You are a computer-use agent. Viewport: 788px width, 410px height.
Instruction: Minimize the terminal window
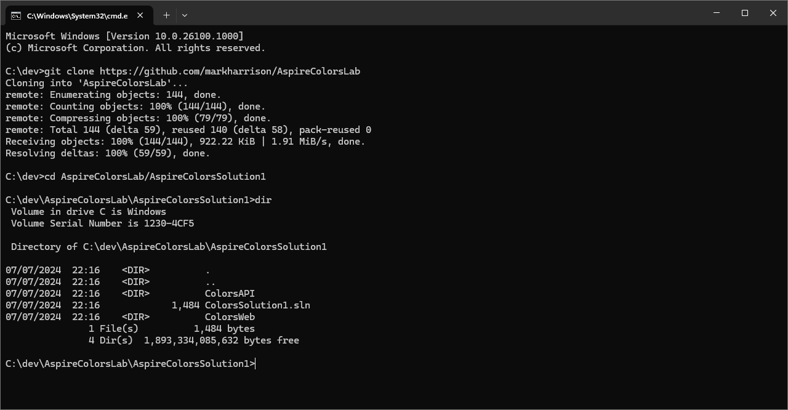tap(717, 13)
